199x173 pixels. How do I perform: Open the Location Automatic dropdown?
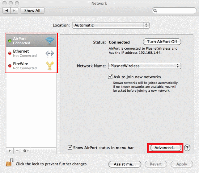pos(111,25)
